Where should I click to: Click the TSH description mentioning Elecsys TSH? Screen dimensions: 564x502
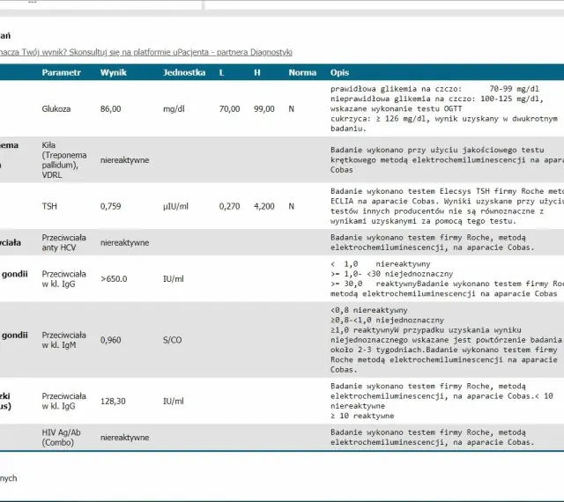pyautogui.click(x=447, y=206)
